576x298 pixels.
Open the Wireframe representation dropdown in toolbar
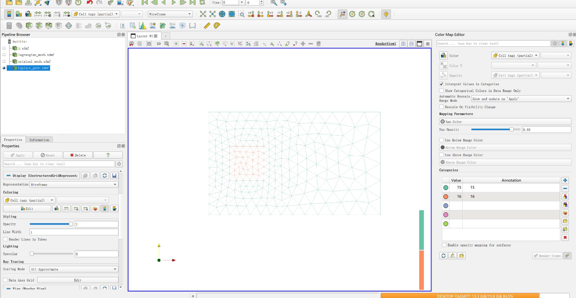[x=170, y=14]
